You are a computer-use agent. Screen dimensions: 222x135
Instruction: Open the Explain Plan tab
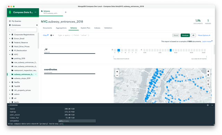85,28
